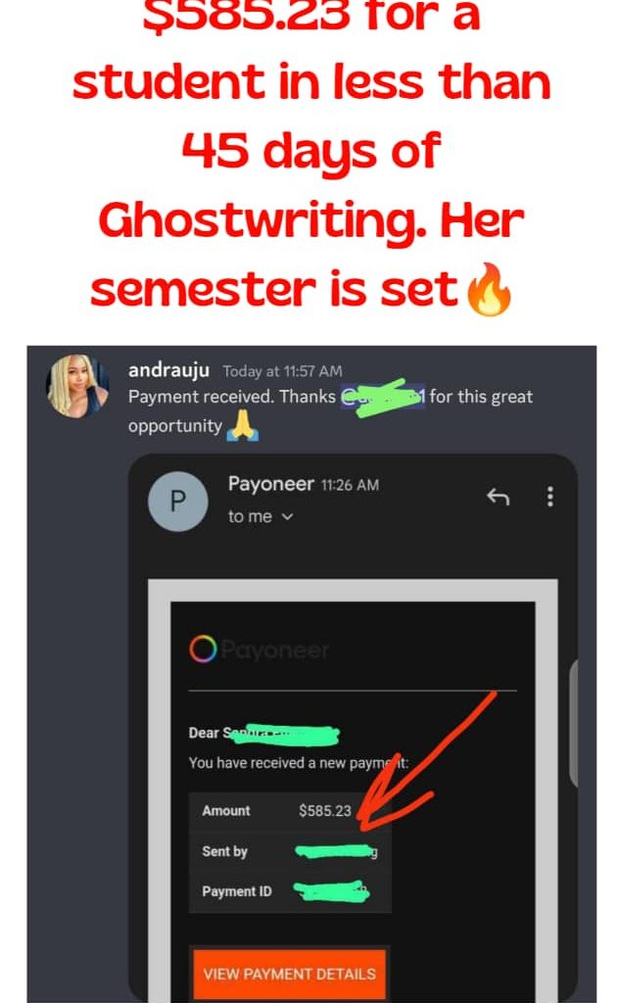Image resolution: width=619 pixels, height=1003 pixels.
Task: Click the mentioned user tag in message
Action: click(x=382, y=397)
